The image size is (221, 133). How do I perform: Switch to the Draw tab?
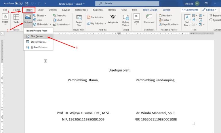41,10
